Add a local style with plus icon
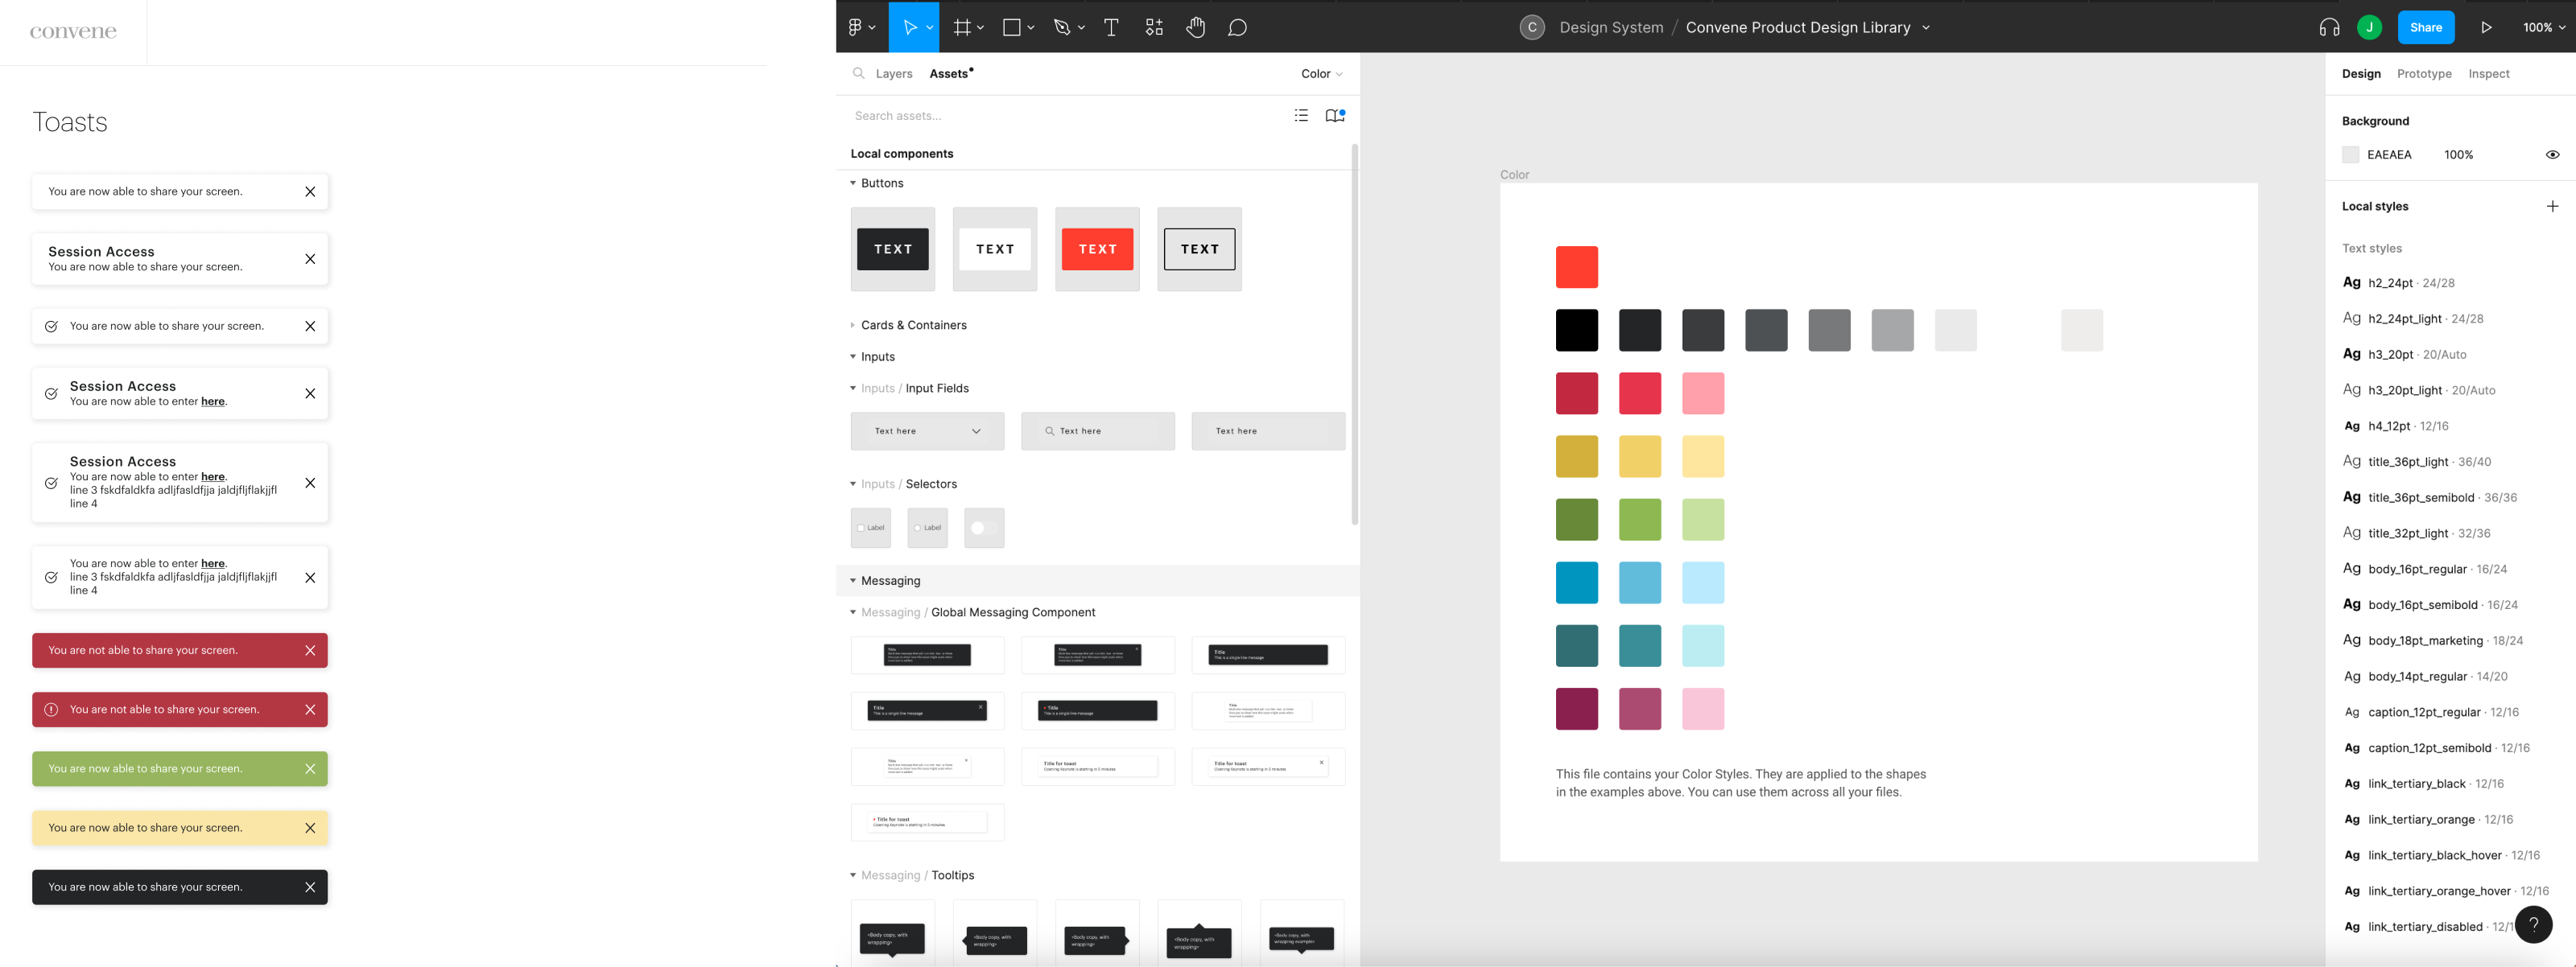The width and height of the screenshot is (2576, 967). 2552,206
